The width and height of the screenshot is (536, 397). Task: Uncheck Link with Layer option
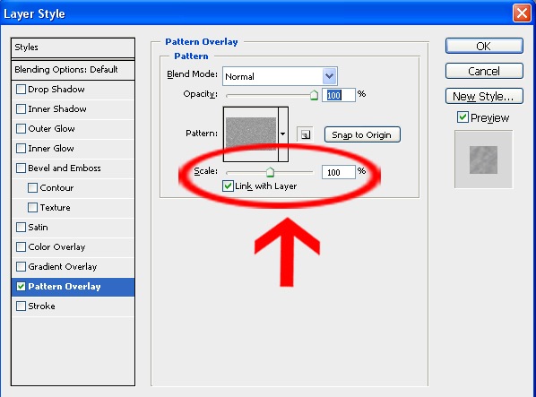click(x=228, y=186)
